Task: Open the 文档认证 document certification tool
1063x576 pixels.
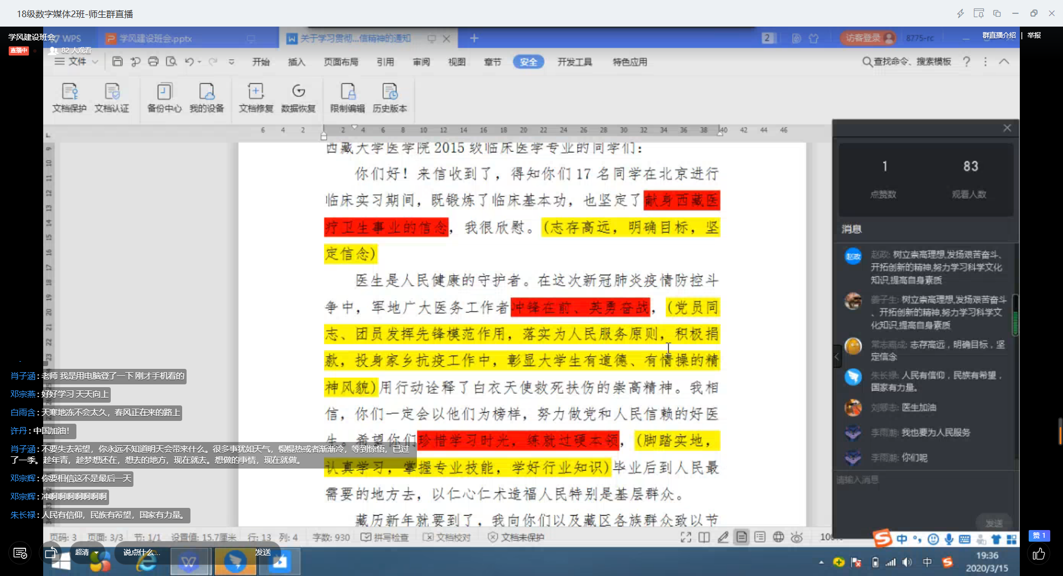Action: click(112, 97)
